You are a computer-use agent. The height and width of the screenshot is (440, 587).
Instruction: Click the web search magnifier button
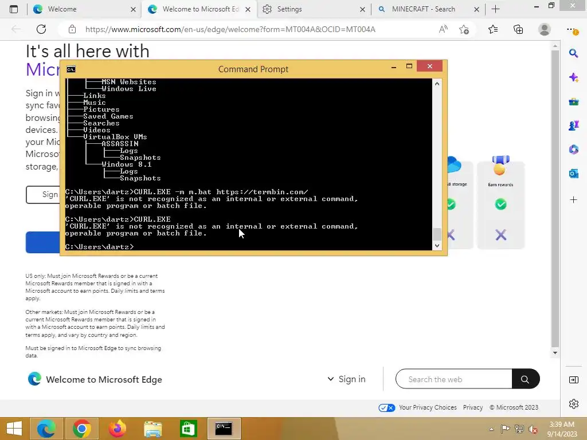pos(525,379)
